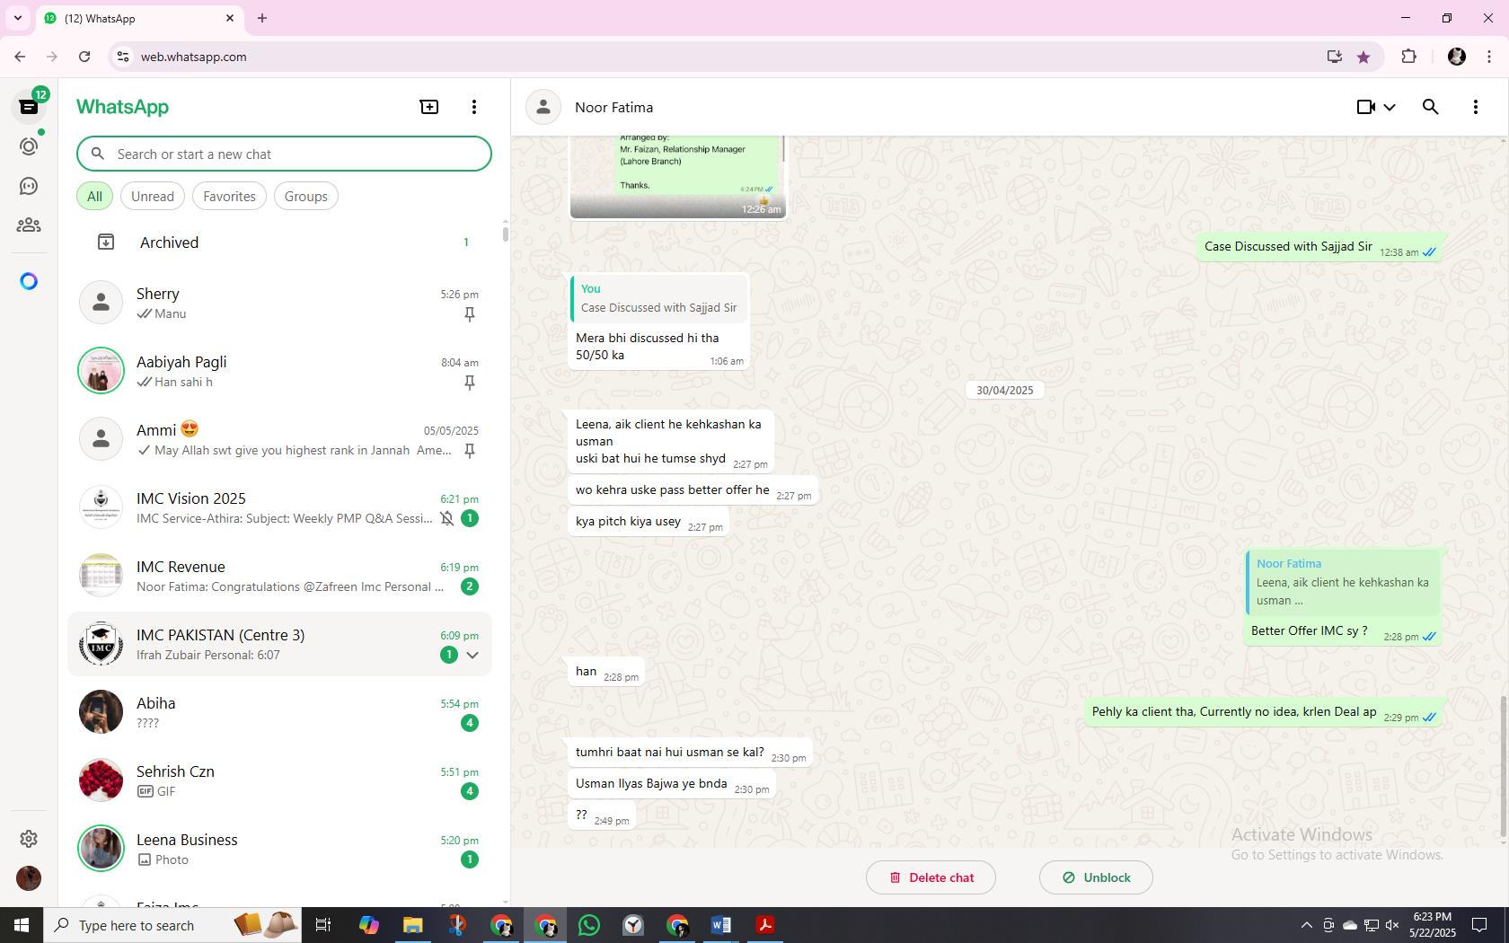Open IMC Revenue group chat
This screenshot has width=1509, height=943.
pyautogui.click(x=280, y=576)
